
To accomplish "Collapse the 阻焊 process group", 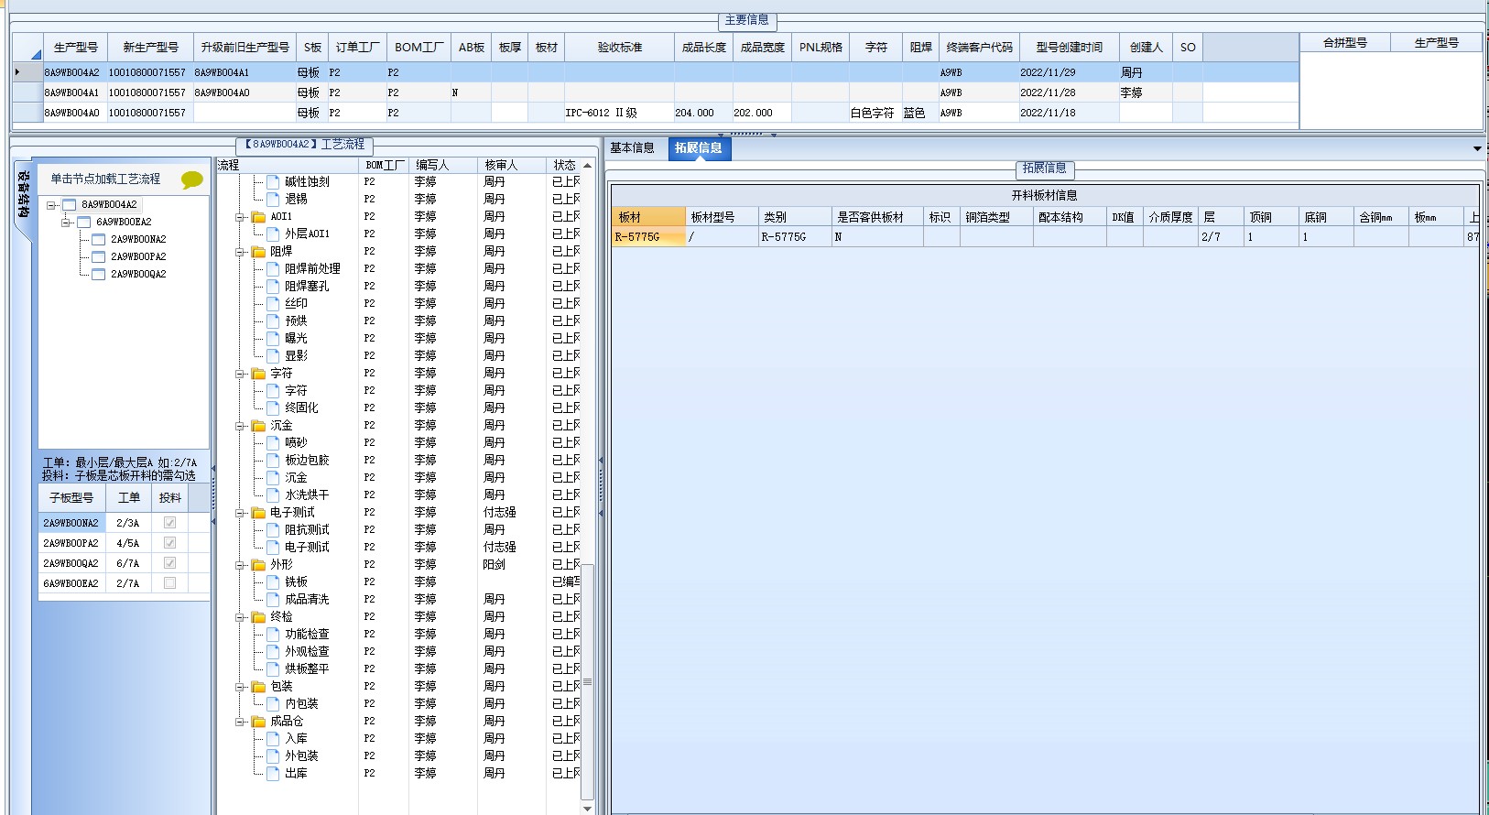I will (x=241, y=252).
